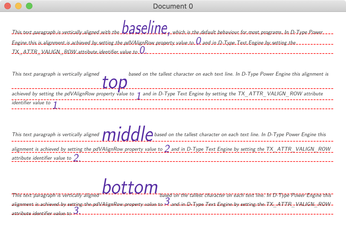This screenshot has width=346, height=228.
Task: Click the large purple word "baseline,"
Action: [146, 28]
